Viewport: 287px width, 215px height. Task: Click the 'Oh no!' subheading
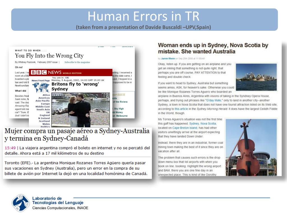pos(19,67)
